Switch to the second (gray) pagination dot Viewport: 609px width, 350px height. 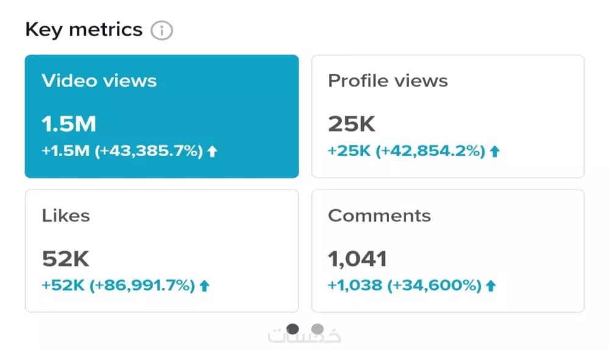pos(317,329)
